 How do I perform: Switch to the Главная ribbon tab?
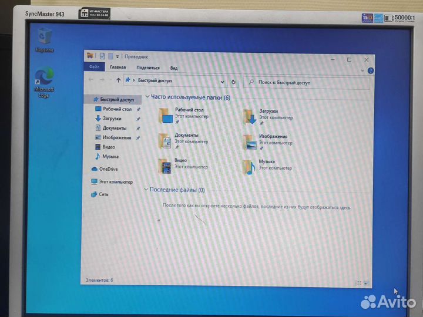118,67
